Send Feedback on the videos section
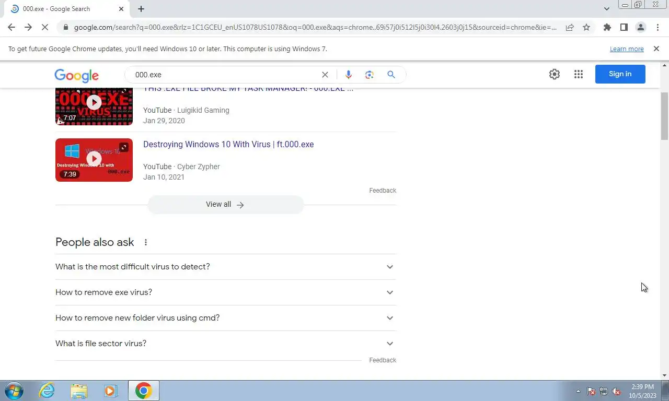The width and height of the screenshot is (669, 401). point(383,191)
